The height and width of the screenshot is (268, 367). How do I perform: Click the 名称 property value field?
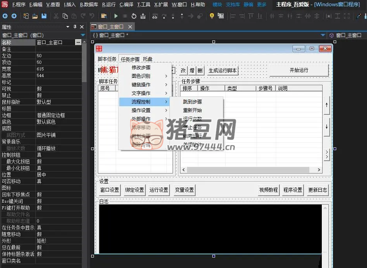(x=55, y=42)
